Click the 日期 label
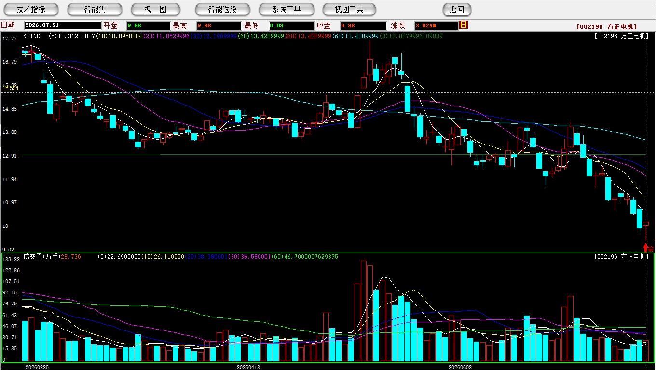 point(8,26)
